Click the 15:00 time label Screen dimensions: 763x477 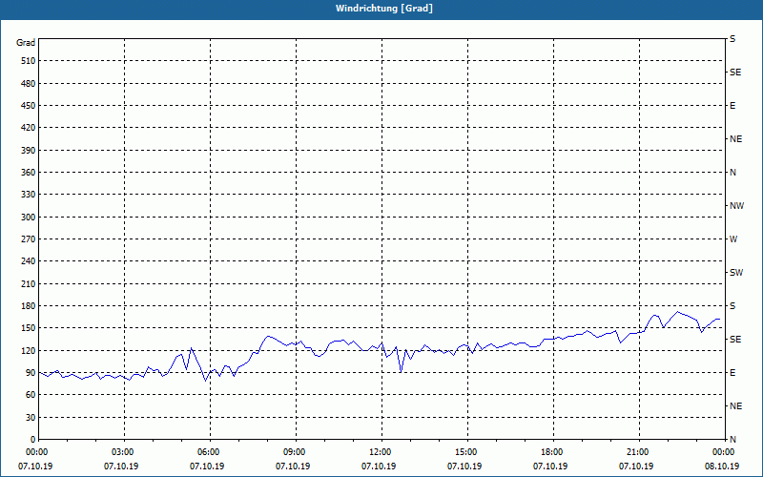coord(467,452)
